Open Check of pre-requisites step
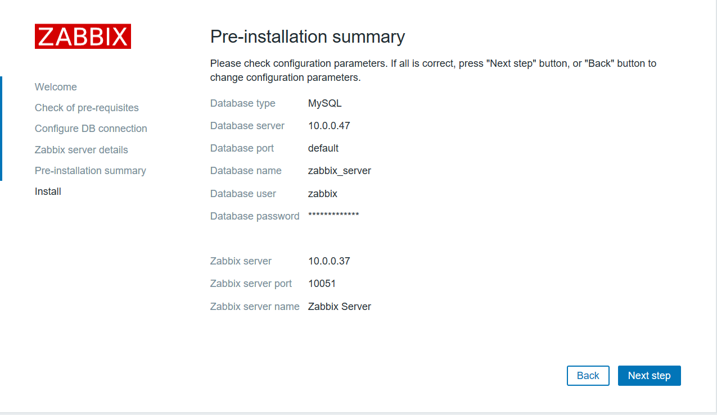The width and height of the screenshot is (717, 415). (87, 108)
